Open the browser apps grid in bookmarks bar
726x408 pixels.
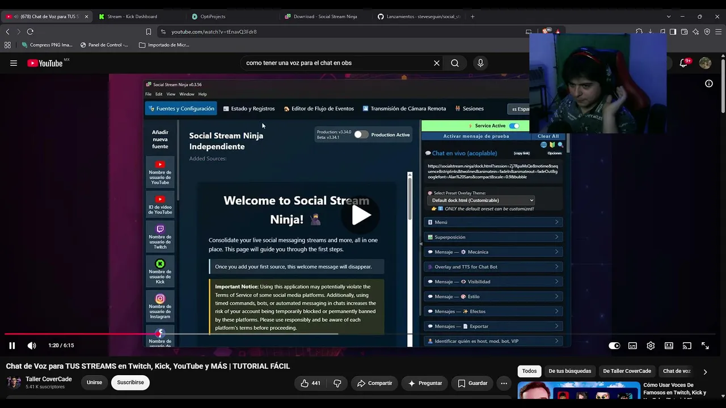point(7,45)
